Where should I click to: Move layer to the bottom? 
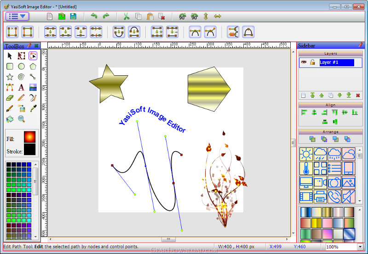pyautogui.click(x=349, y=95)
